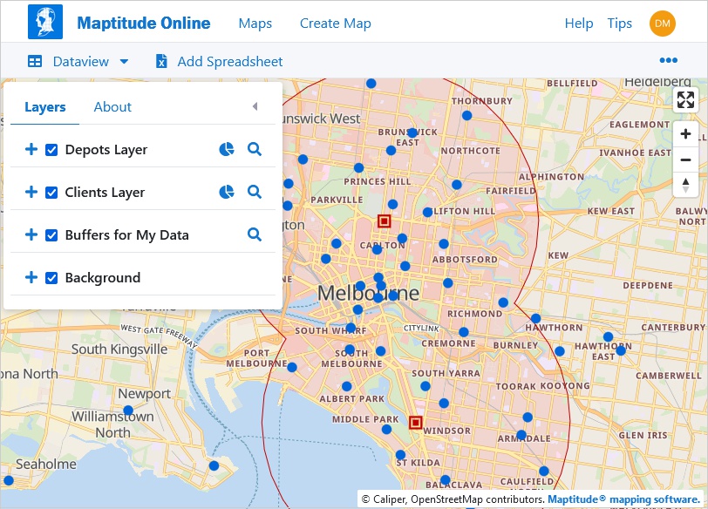Click the magnifier icon for Clients Layer
708x509 pixels.
click(x=255, y=192)
